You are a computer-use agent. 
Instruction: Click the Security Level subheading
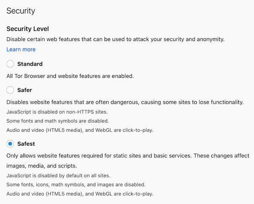pyautogui.click(x=28, y=29)
